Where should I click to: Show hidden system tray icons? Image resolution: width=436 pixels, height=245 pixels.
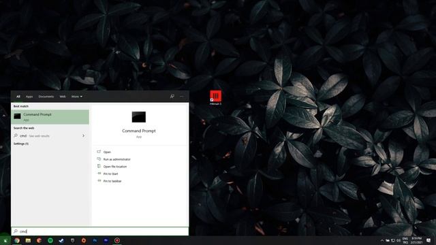coord(381,240)
